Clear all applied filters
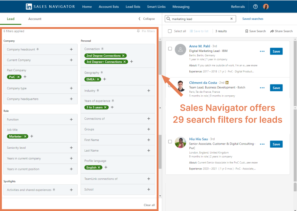This screenshot has width=297, height=211. click(149, 205)
